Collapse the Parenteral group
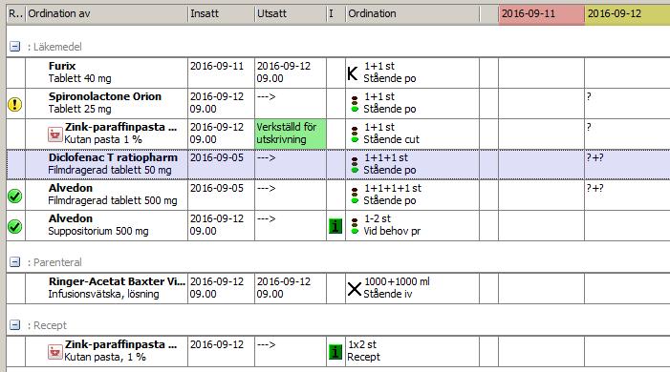670x372 pixels. tap(15, 262)
